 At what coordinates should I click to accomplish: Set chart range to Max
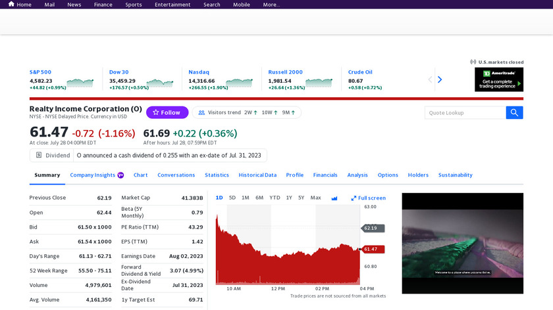pos(316,198)
